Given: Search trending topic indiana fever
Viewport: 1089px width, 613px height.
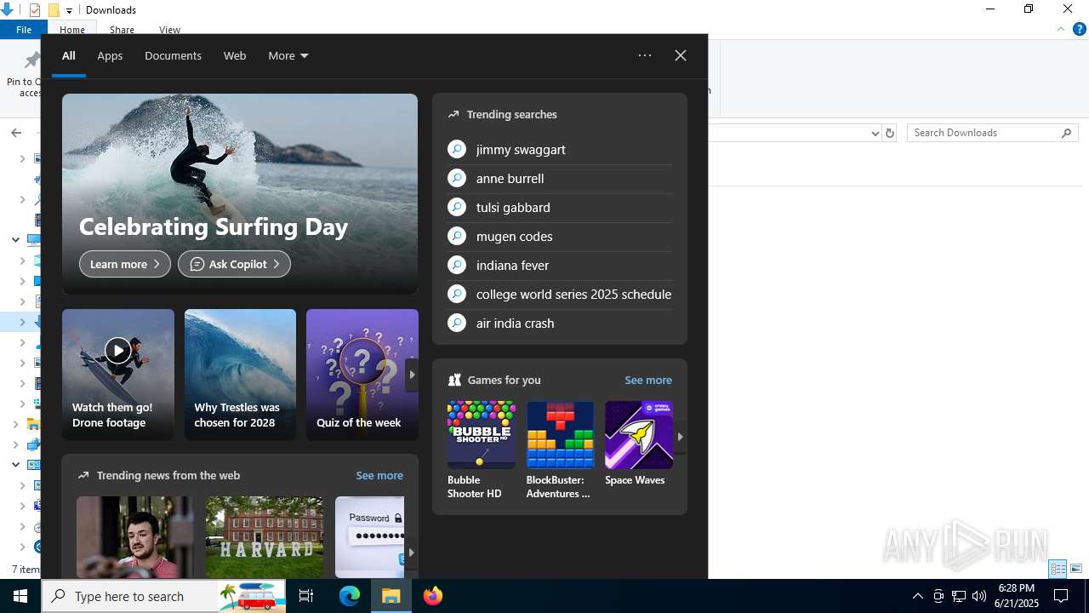Looking at the screenshot, I should click(x=560, y=265).
